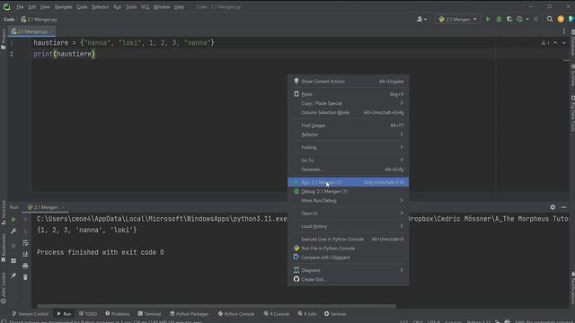Image resolution: width=575 pixels, height=323 pixels.
Task: Click the print icon in the Run panel
Action: point(25,266)
